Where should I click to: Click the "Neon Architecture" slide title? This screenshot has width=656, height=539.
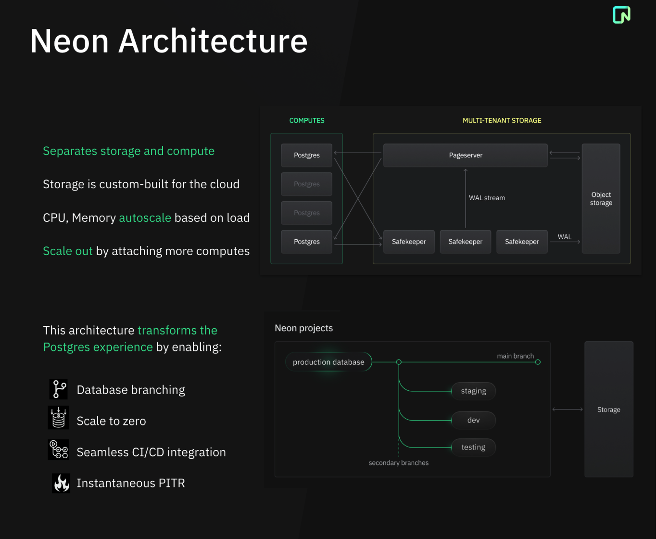click(169, 41)
